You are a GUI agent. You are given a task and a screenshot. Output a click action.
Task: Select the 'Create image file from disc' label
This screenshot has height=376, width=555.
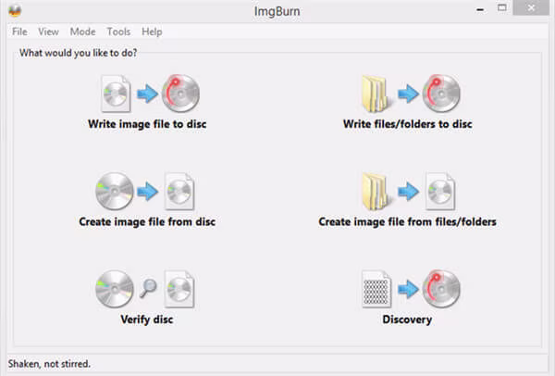148,221
